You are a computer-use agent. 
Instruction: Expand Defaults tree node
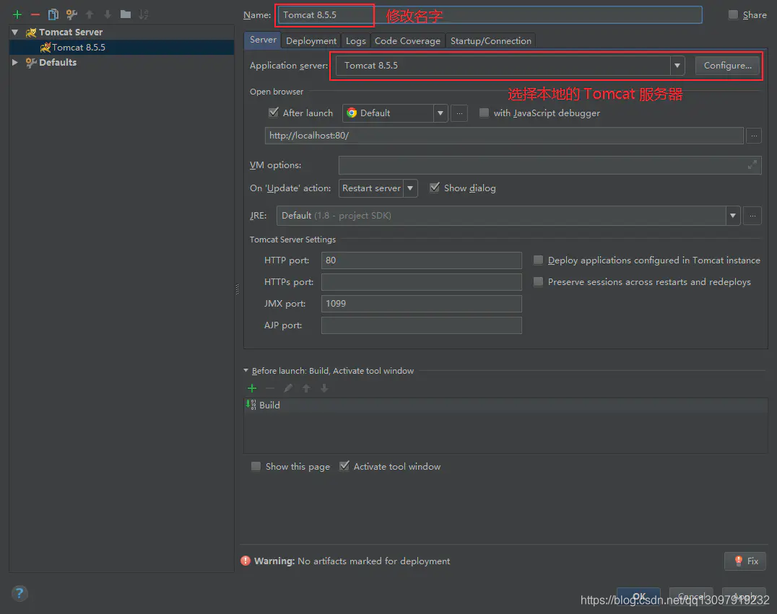click(x=15, y=62)
